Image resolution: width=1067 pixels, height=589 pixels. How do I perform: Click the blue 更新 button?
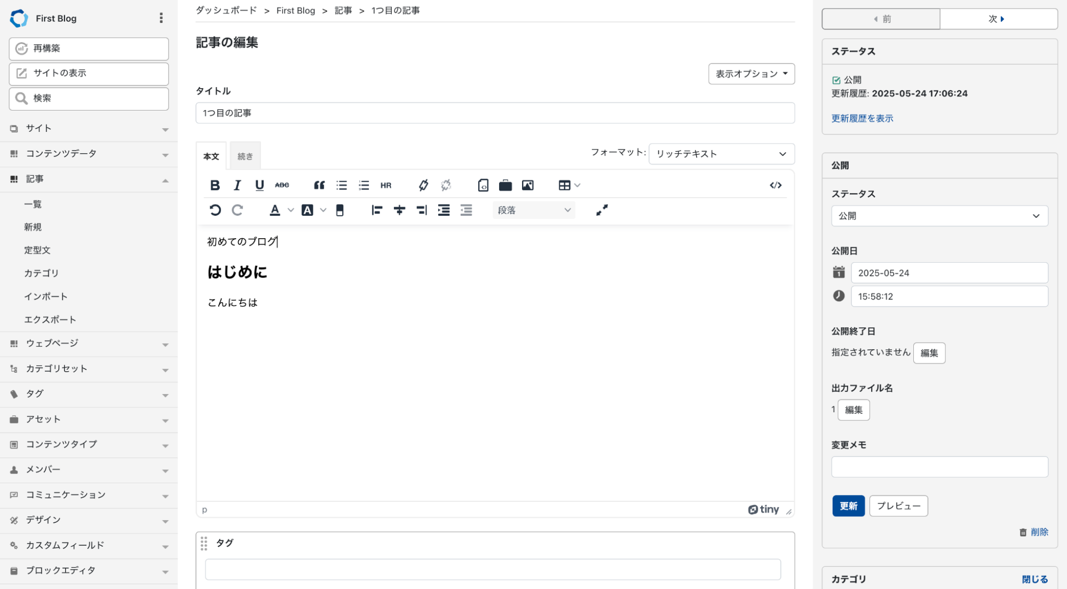[848, 506]
